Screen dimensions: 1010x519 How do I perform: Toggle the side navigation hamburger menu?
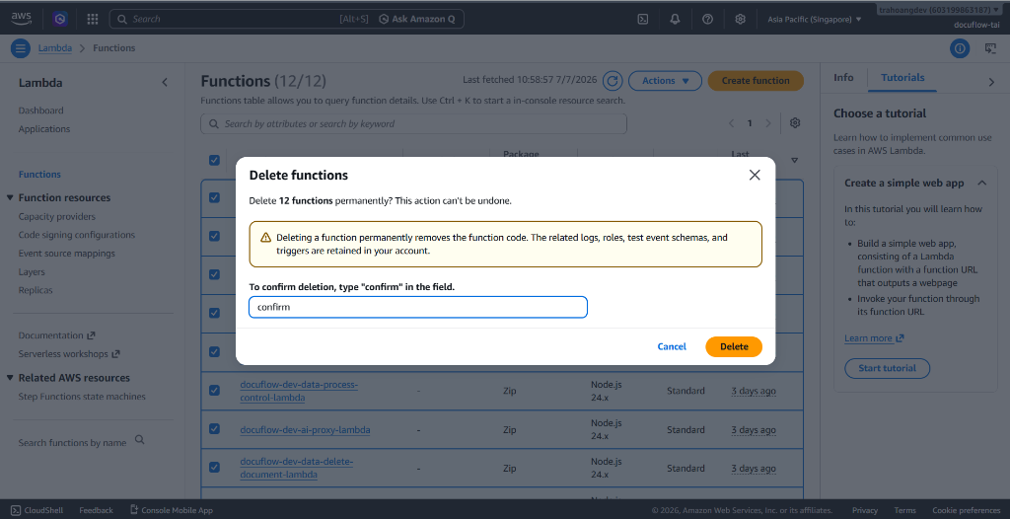click(x=21, y=47)
